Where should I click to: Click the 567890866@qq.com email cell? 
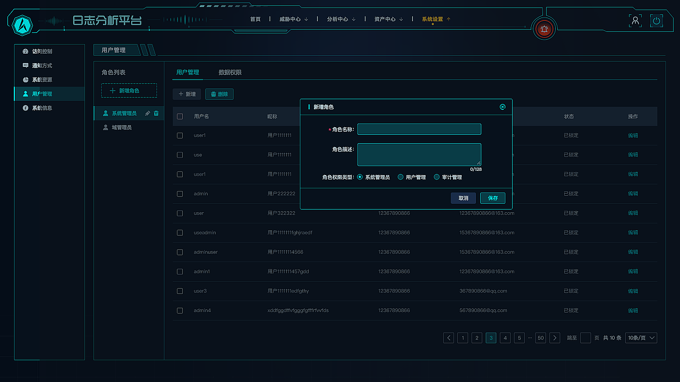483,310
